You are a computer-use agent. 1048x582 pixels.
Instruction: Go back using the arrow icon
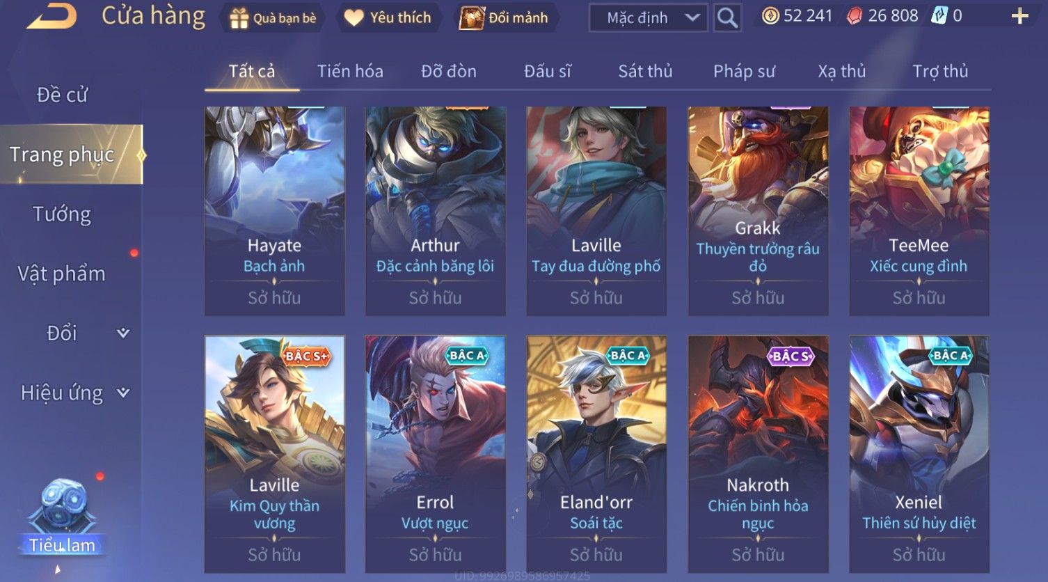52,15
